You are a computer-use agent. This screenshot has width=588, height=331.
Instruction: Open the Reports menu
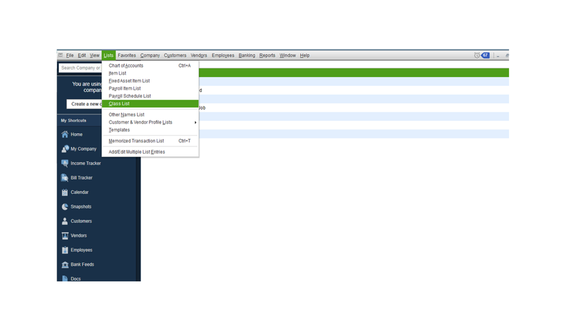click(x=267, y=55)
